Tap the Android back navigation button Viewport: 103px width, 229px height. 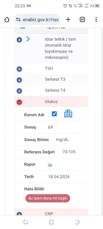[77, 222]
